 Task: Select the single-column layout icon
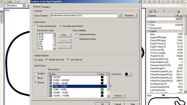click(168, 12)
